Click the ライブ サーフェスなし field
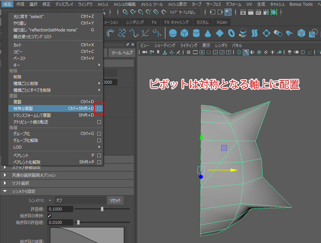This screenshot has width=321, height=243. click(x=185, y=12)
